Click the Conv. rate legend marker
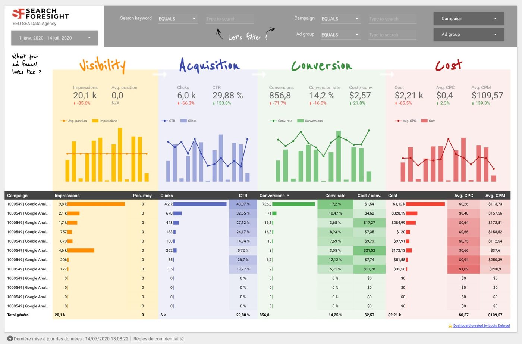522x344 pixels. coord(274,121)
